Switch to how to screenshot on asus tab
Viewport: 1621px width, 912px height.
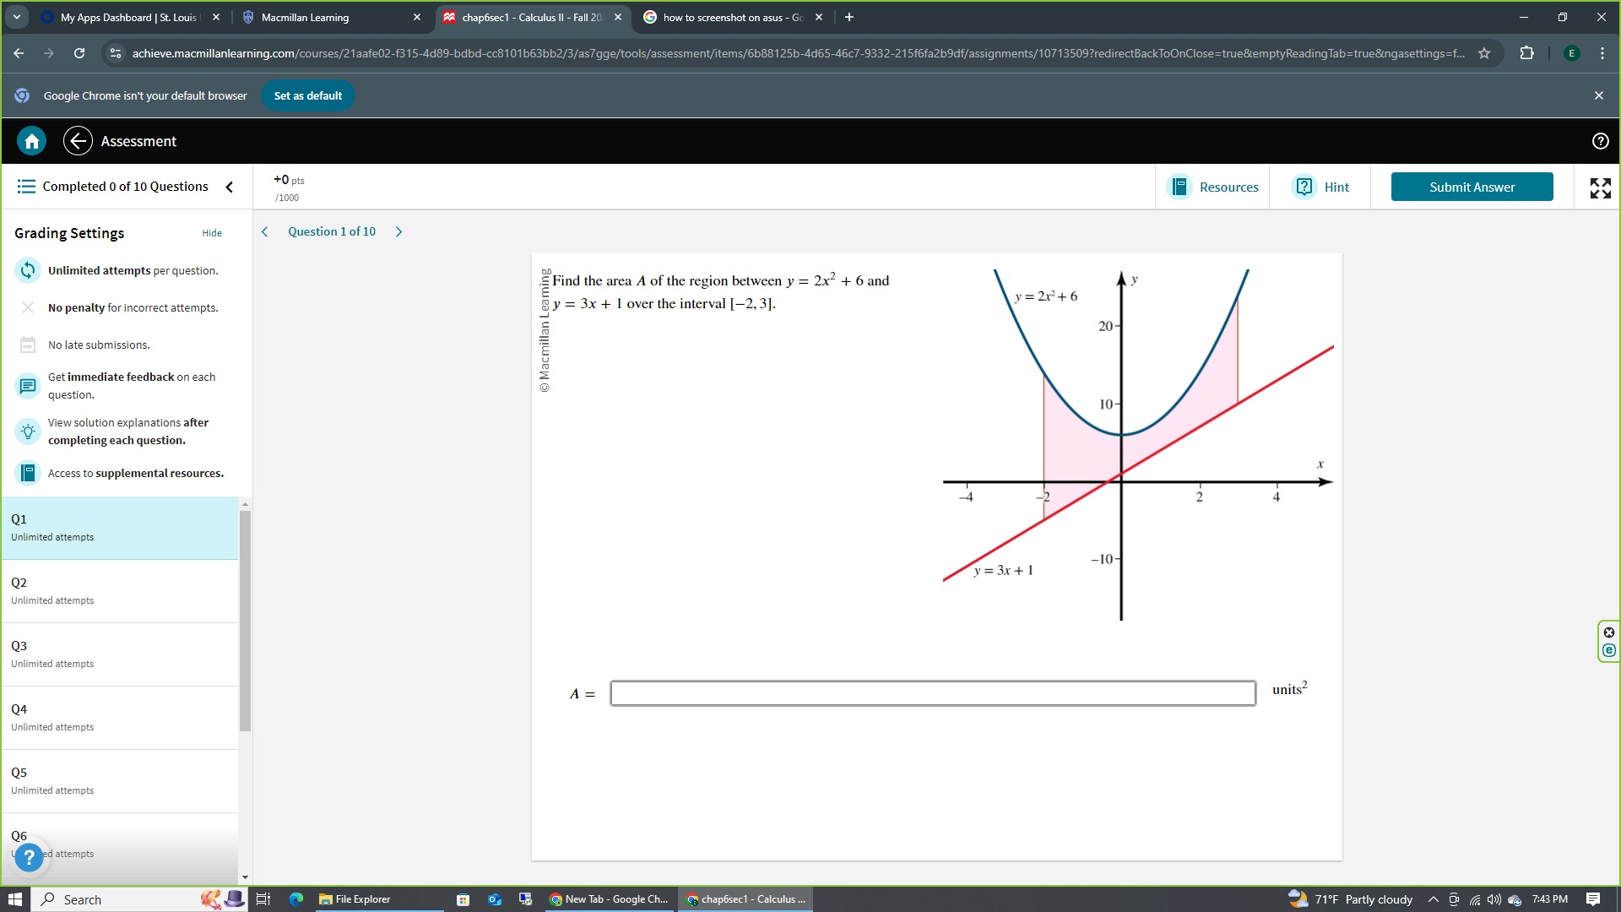coord(731,17)
